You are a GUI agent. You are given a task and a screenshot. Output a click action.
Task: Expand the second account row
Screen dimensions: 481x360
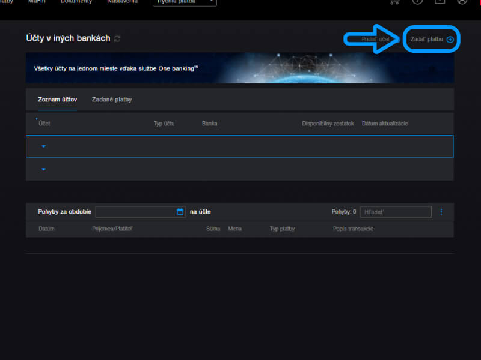(x=44, y=169)
